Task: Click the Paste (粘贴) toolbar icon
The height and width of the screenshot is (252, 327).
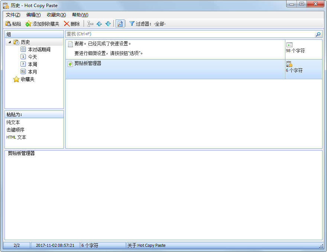Action: coord(8,23)
